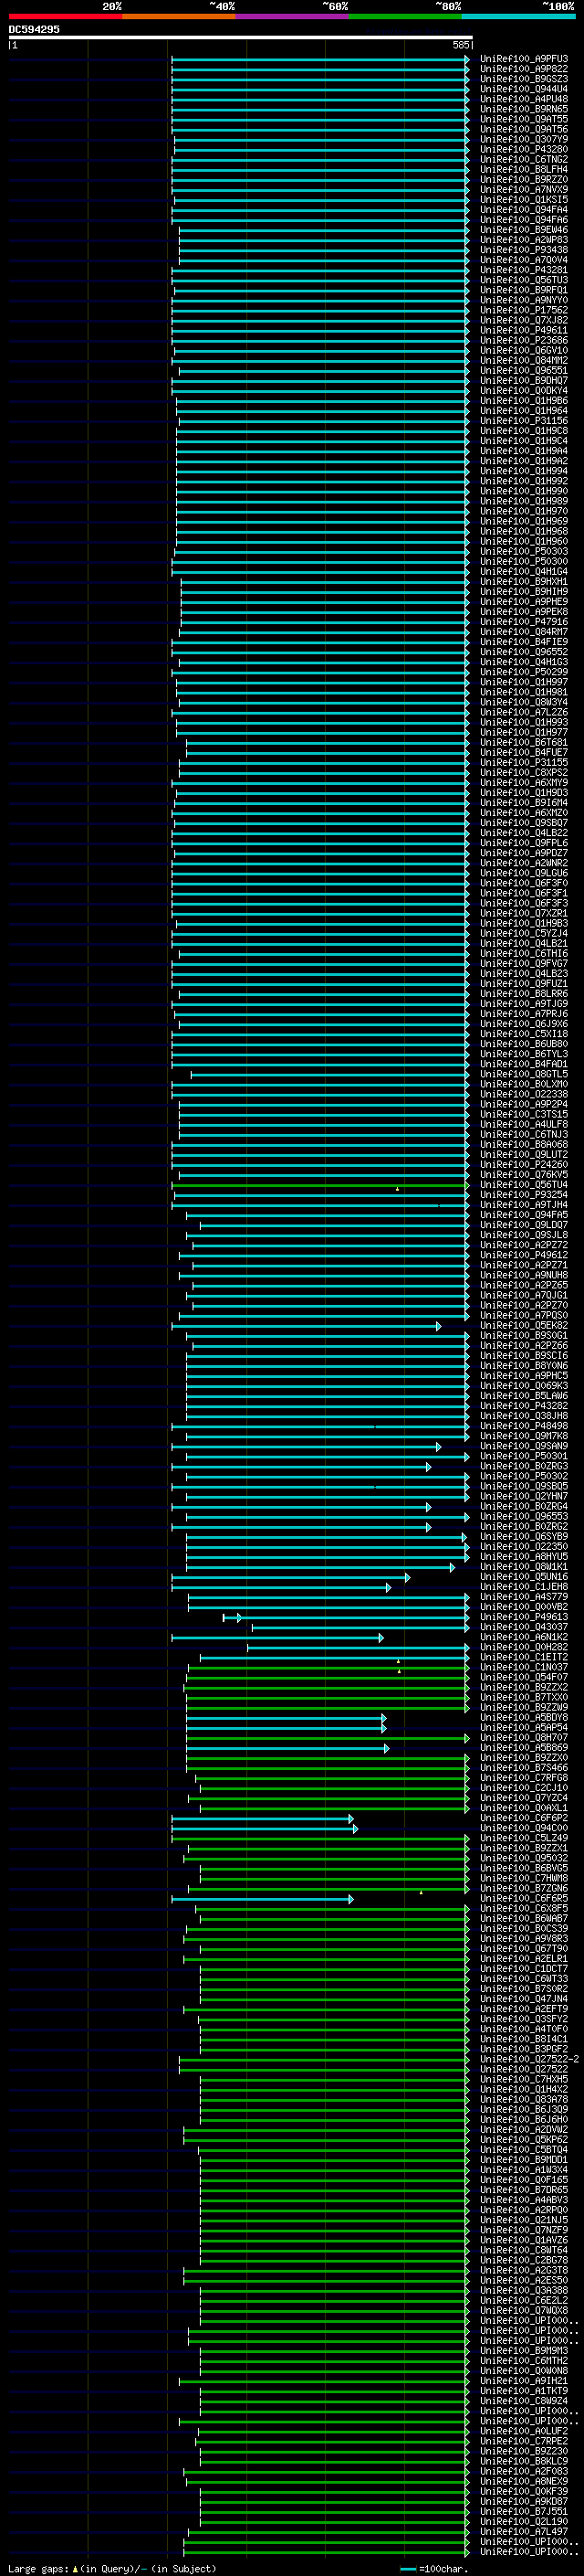
Task: Click subject name UniRef100_Q1KSI5
Action: click(524, 199)
